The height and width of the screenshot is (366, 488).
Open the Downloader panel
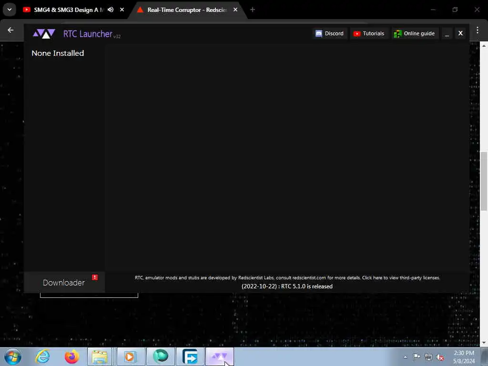click(x=64, y=282)
